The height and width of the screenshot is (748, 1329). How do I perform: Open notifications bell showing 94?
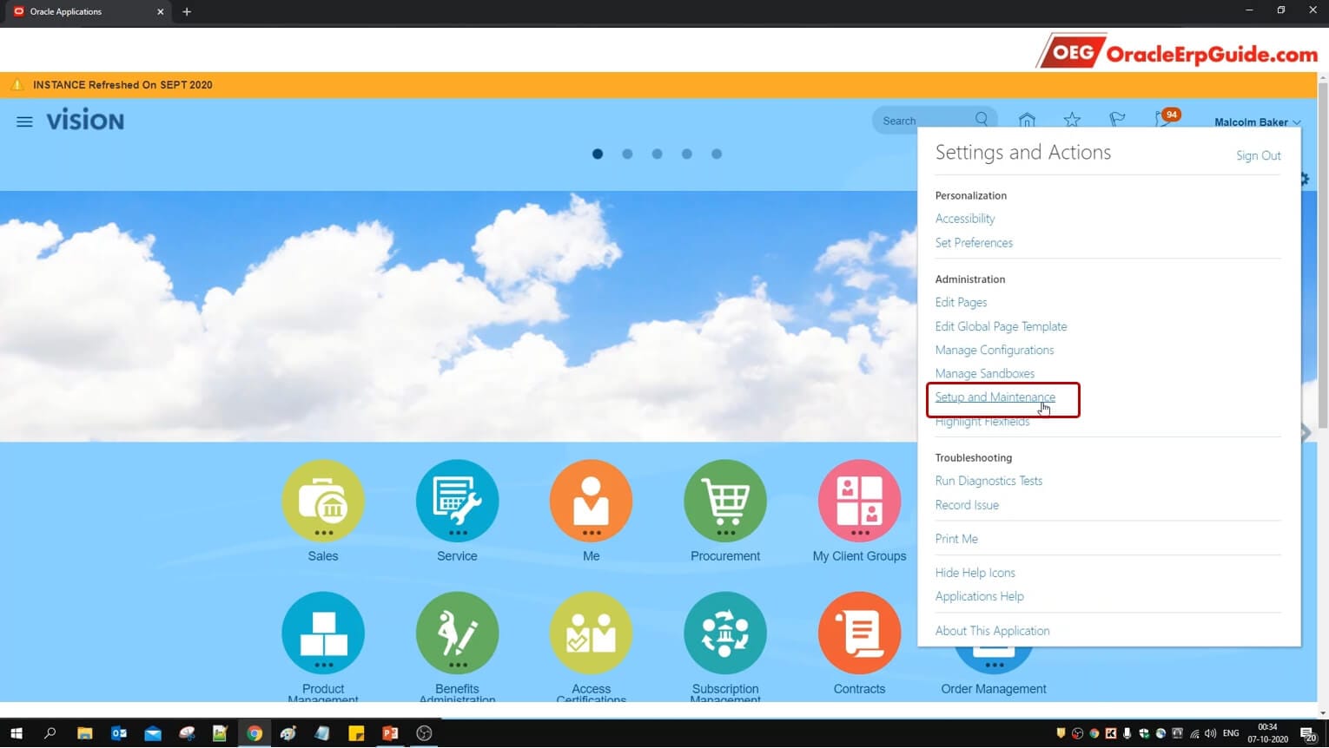[x=1166, y=118]
